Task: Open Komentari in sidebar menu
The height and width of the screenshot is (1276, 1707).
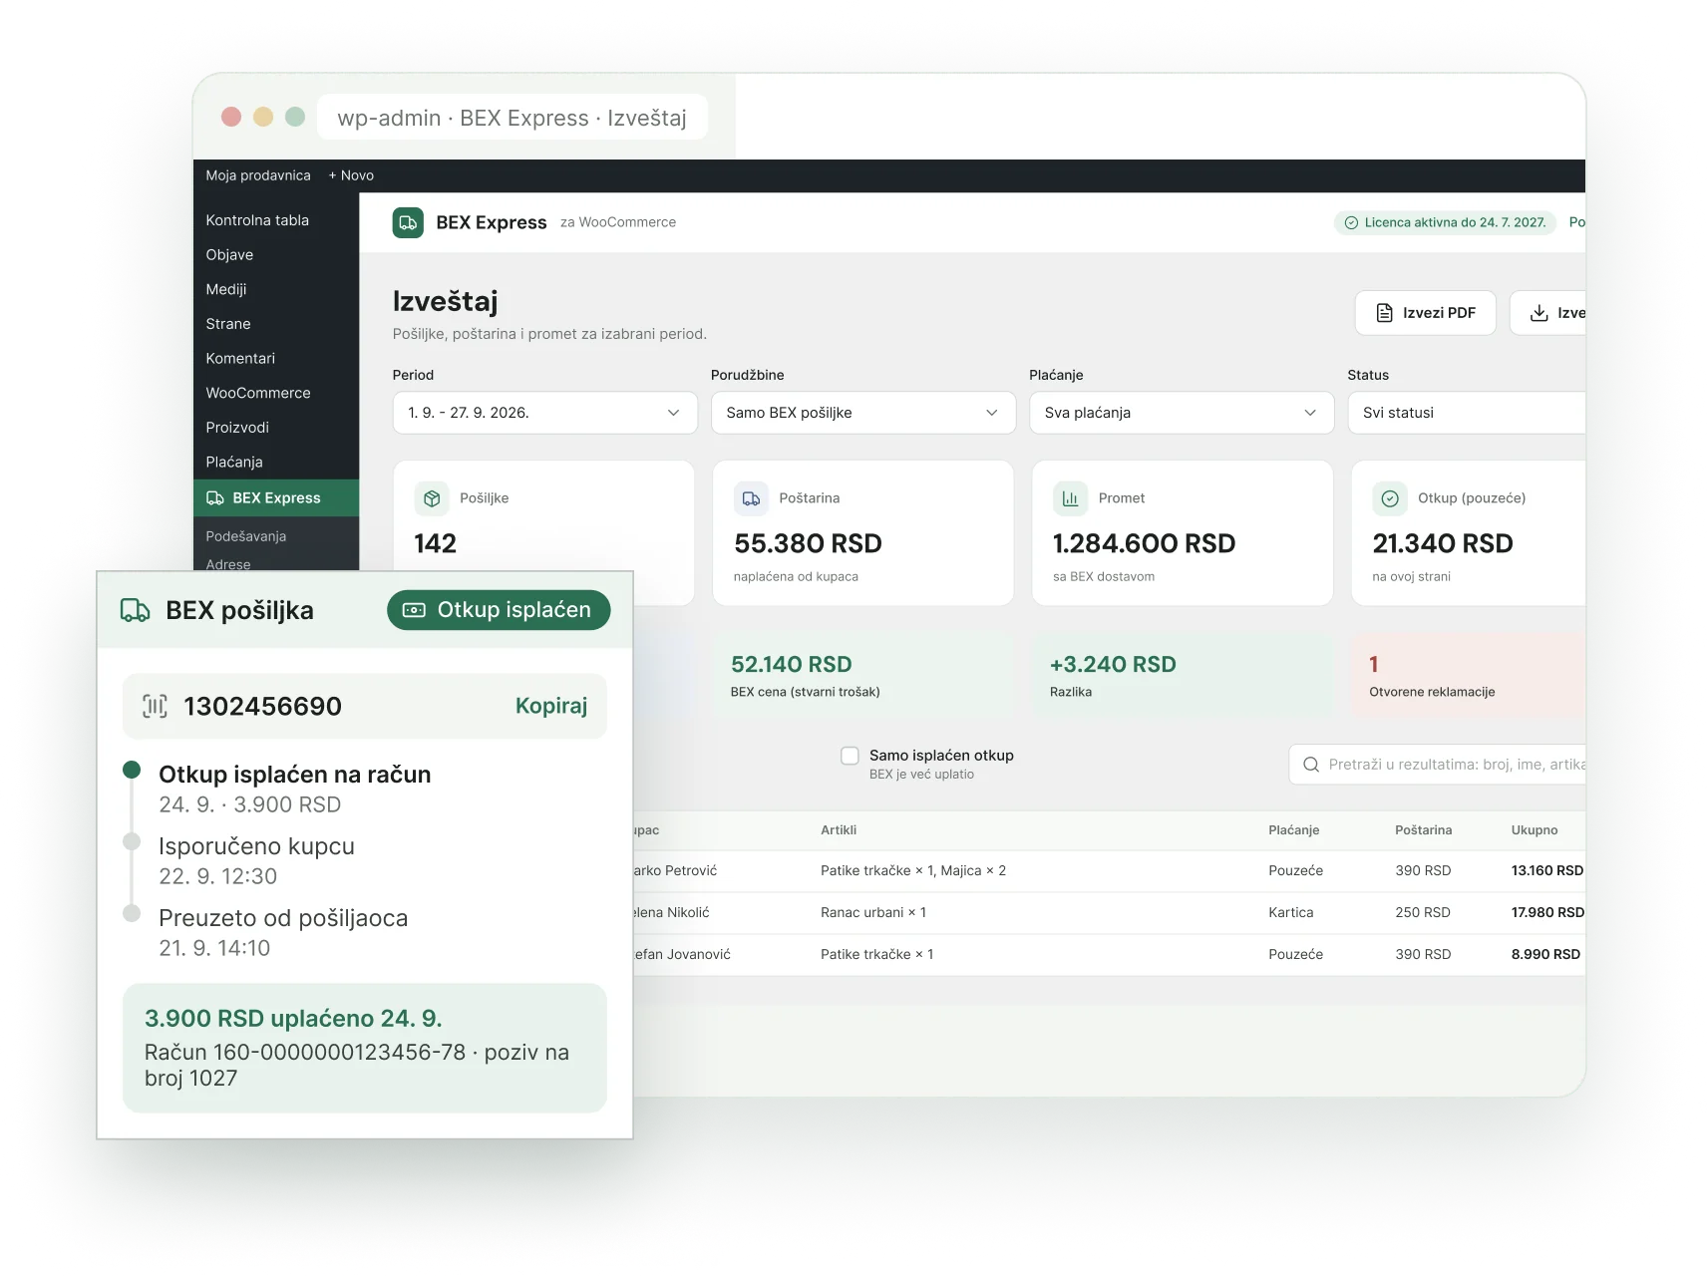Action: click(x=240, y=358)
